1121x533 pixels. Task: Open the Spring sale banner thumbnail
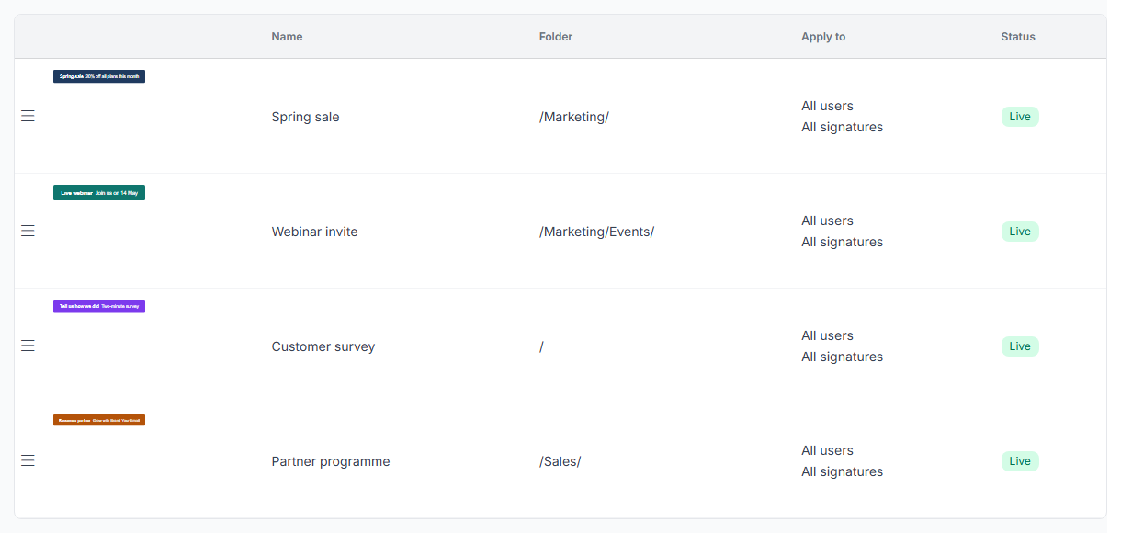click(x=99, y=76)
